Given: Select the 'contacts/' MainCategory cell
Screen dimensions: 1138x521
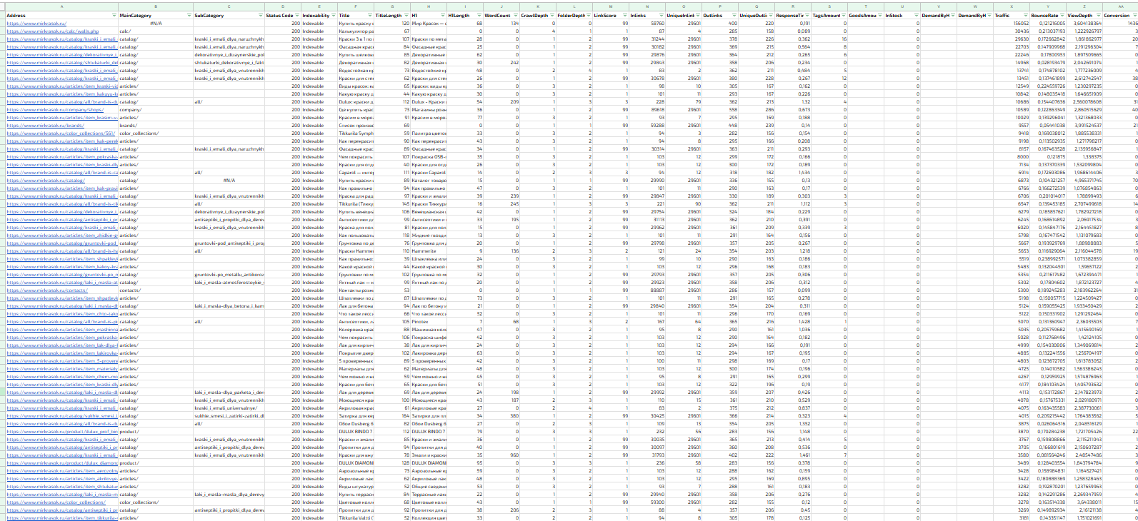Looking at the screenshot, I should 156,290.
